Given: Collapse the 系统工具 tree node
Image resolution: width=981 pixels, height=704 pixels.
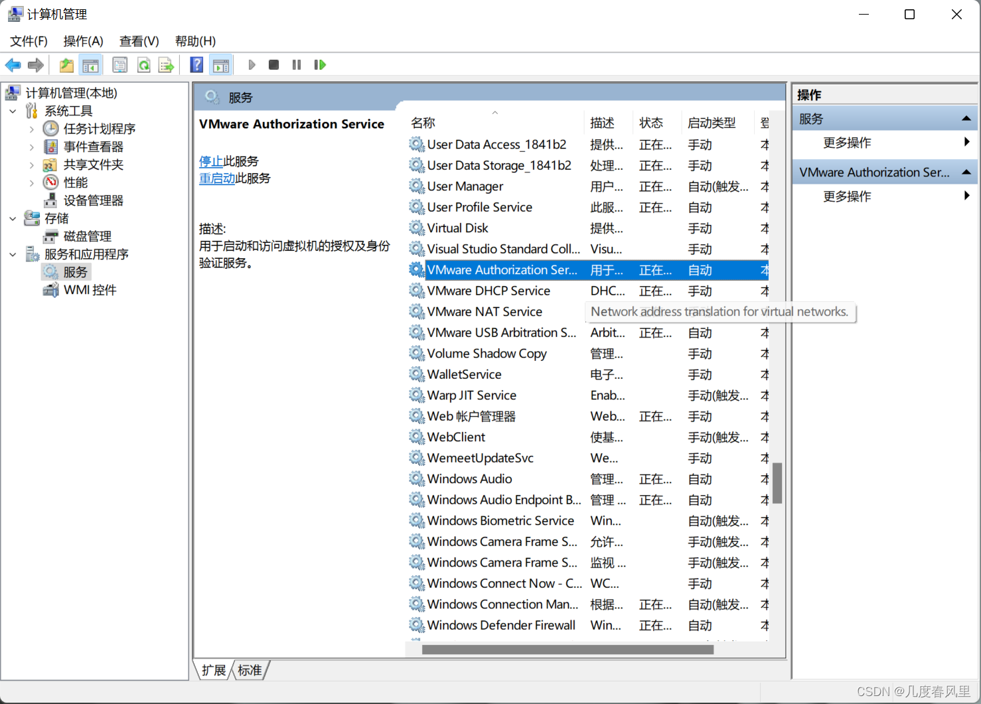Looking at the screenshot, I should tap(13, 111).
